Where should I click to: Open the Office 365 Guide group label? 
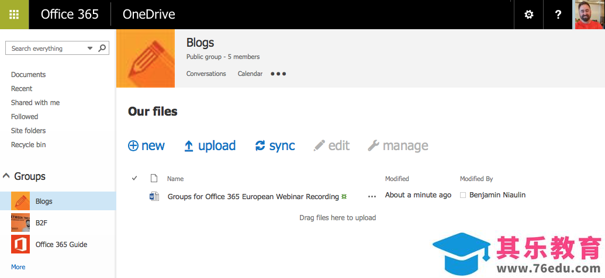61,245
